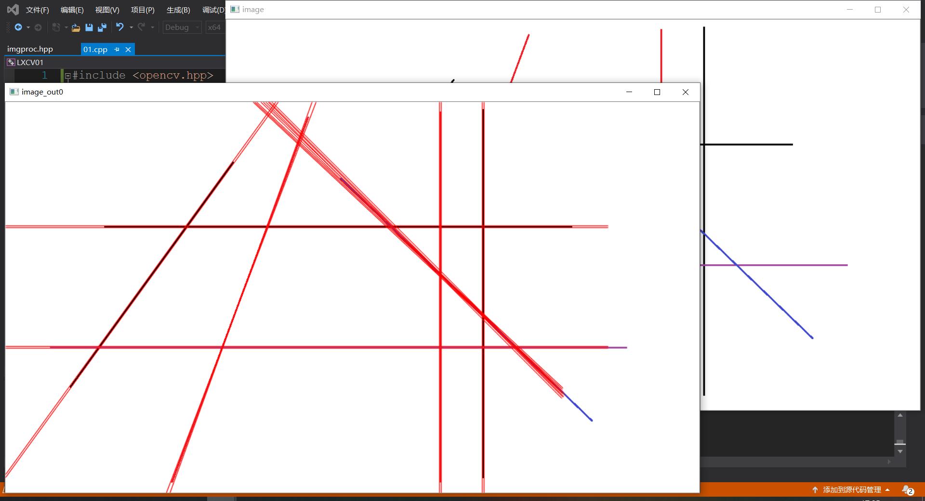The height and width of the screenshot is (501, 925).
Task: Click line 1 #include <opencv.hpp> text
Action: click(x=143, y=75)
